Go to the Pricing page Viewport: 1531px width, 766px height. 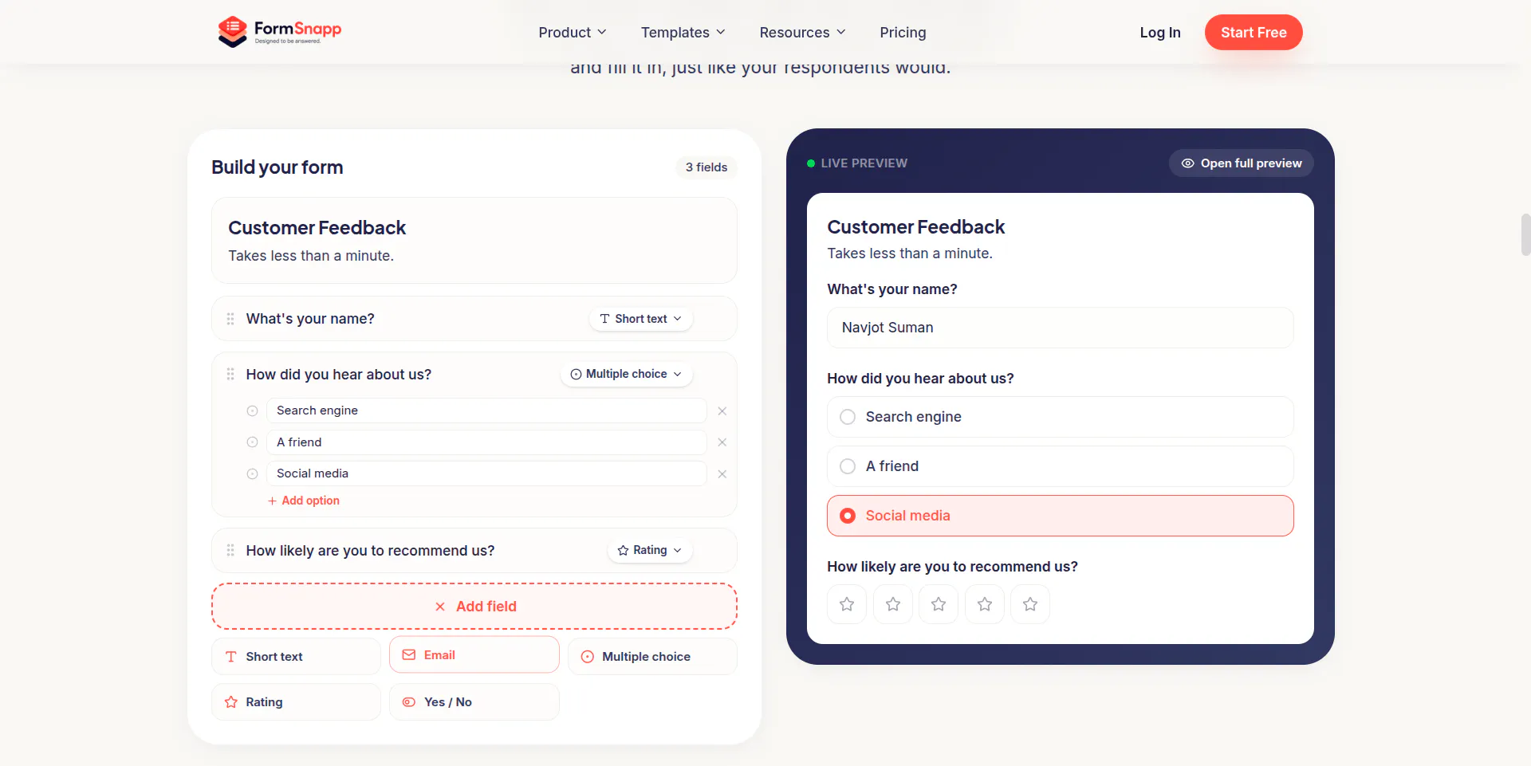click(903, 33)
